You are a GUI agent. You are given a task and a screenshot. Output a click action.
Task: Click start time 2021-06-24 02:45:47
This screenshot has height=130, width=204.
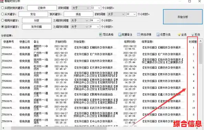(x=61, y=68)
